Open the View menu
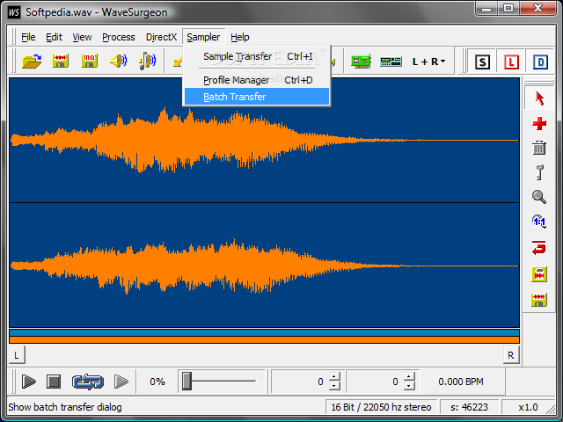The image size is (563, 422). click(x=82, y=37)
